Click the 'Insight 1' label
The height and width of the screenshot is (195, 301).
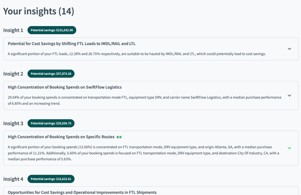pyautogui.click(x=13, y=30)
